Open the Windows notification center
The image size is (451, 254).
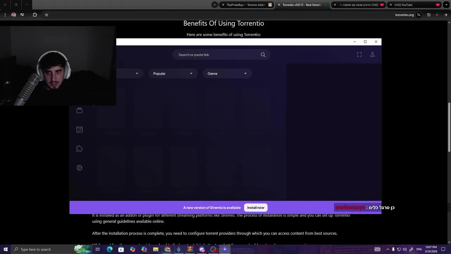point(443,249)
